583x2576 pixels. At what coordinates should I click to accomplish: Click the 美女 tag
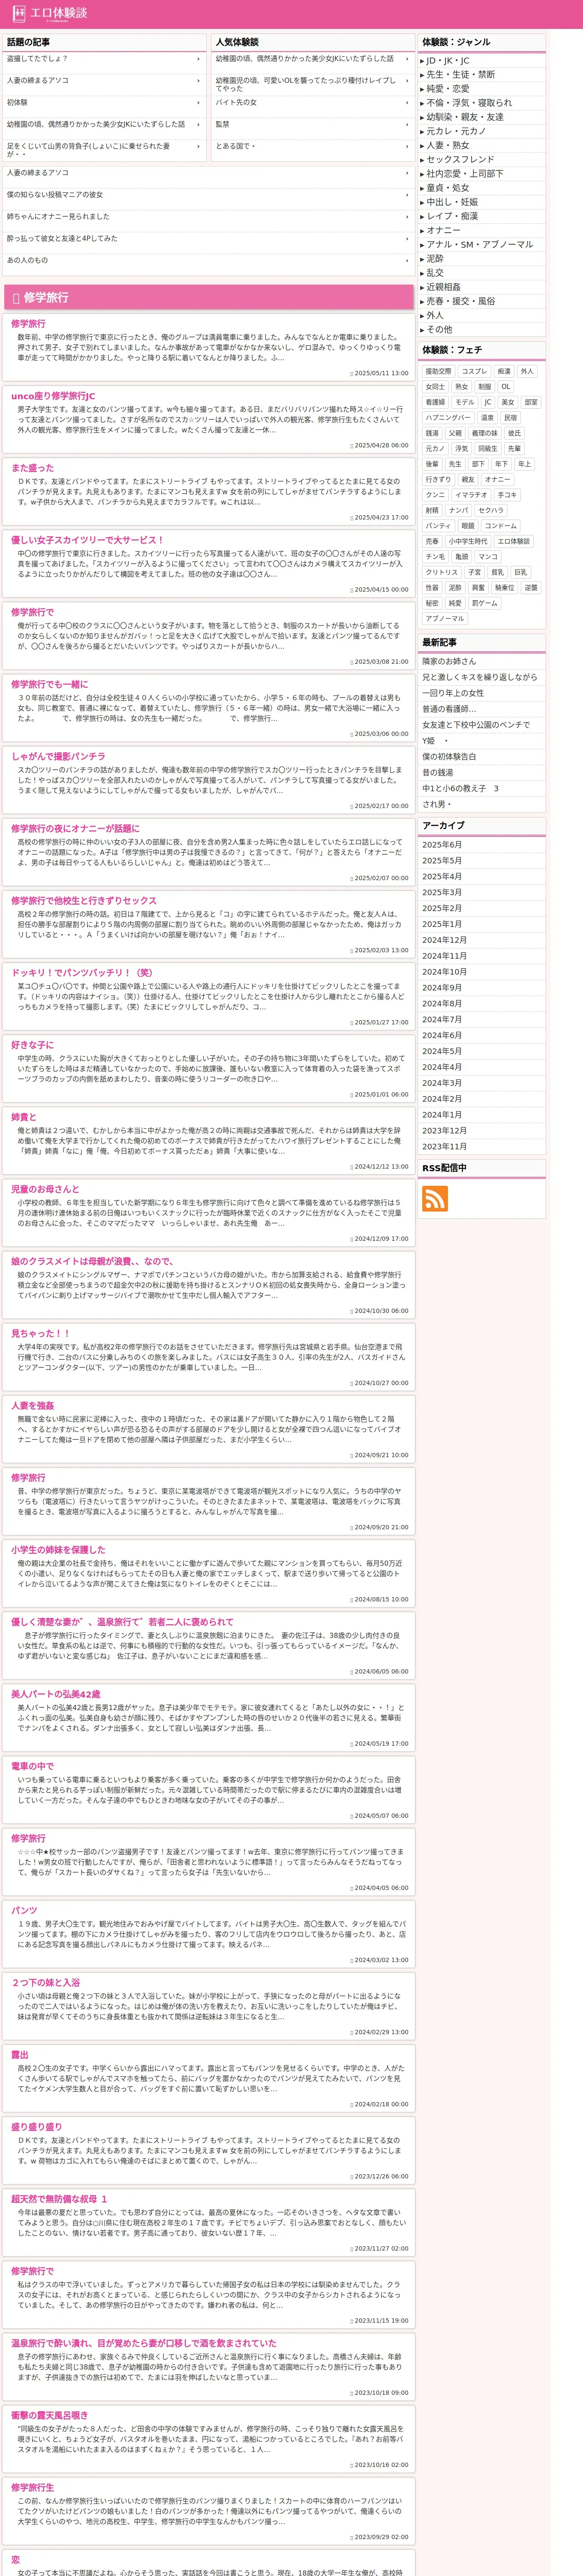[508, 402]
